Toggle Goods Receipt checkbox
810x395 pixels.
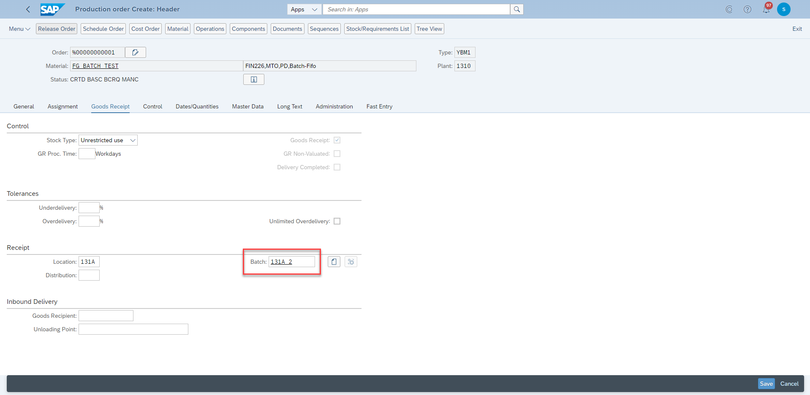point(337,140)
